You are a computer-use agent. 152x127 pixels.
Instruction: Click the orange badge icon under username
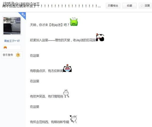click(x=5, y=47)
